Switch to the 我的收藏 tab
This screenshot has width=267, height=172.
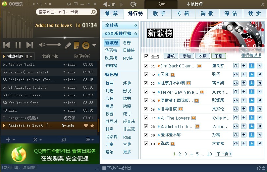(50, 56)
